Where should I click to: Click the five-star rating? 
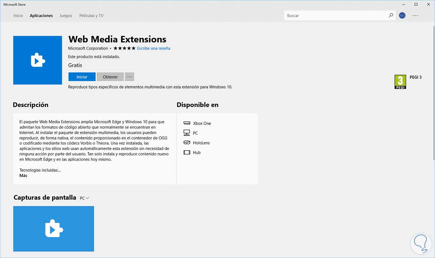[124, 48]
